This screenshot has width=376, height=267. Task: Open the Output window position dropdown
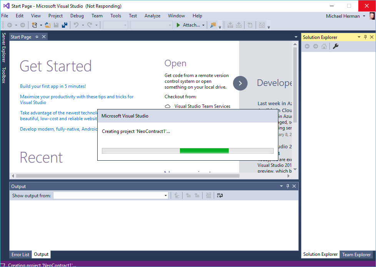(x=281, y=186)
